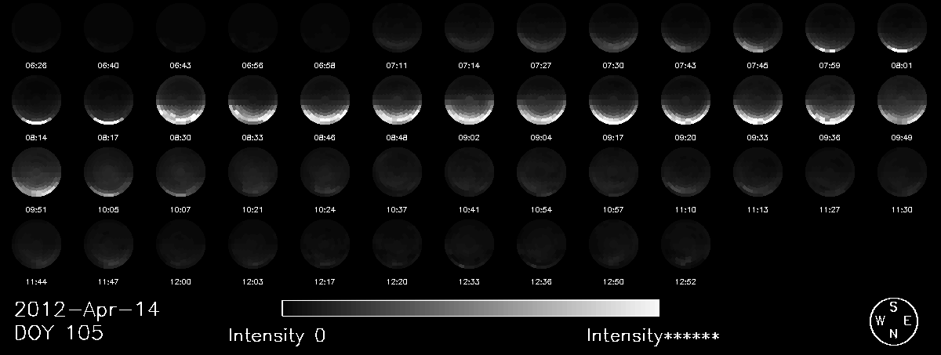Click the date text "2012-Apr-14"

click(87, 310)
